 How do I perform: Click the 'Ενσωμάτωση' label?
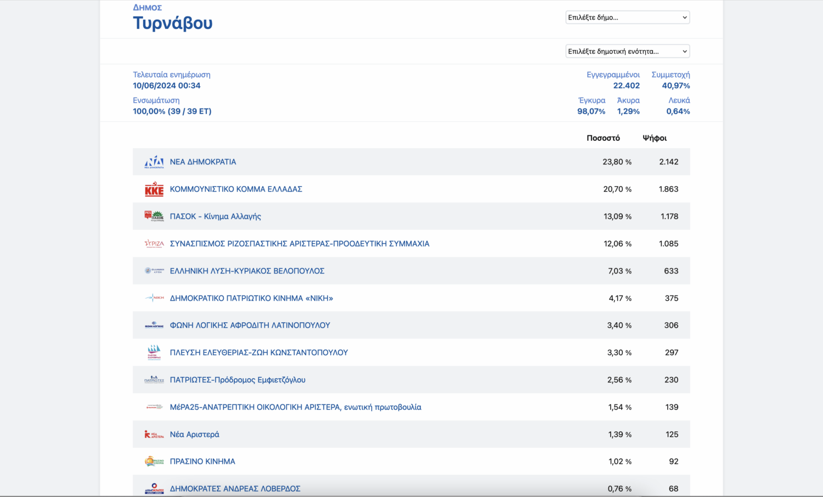click(x=156, y=100)
